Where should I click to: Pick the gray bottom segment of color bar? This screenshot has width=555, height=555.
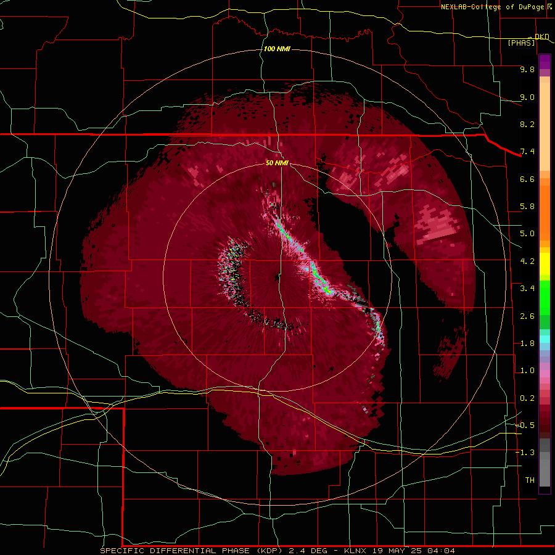[x=545, y=473]
